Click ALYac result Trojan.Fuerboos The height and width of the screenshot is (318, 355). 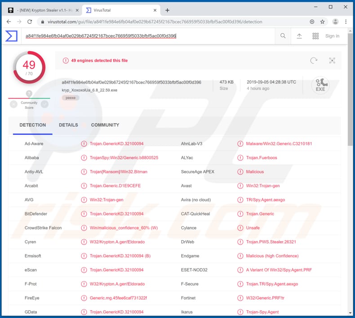[x=262, y=158]
